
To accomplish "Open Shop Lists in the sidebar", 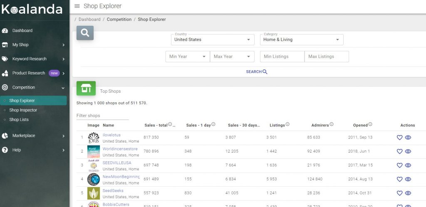I will tap(19, 120).
